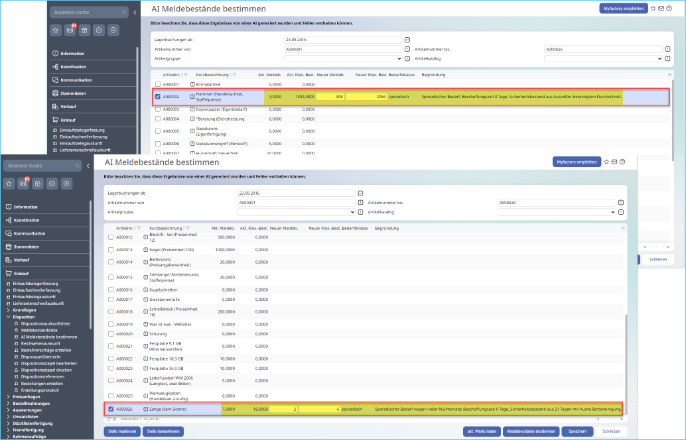Check A000001 Einmalartikel checkbox in background window

coord(157,84)
